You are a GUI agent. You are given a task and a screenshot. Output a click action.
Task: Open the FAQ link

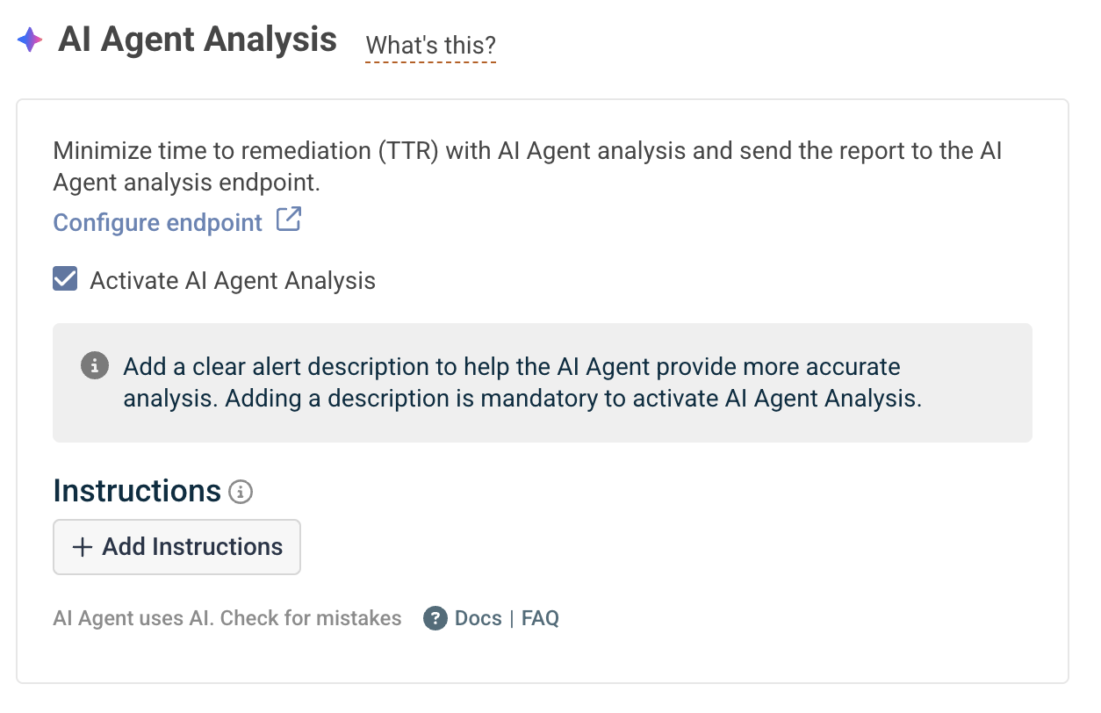[540, 618]
